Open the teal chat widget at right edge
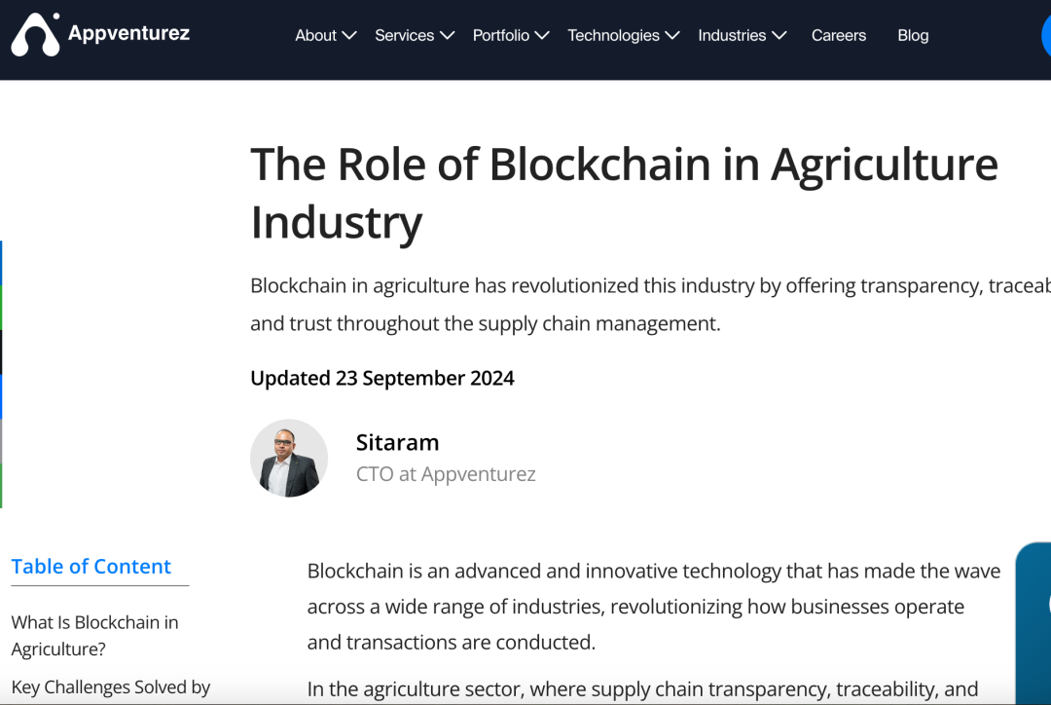The width and height of the screenshot is (1051, 705). click(x=1033, y=623)
